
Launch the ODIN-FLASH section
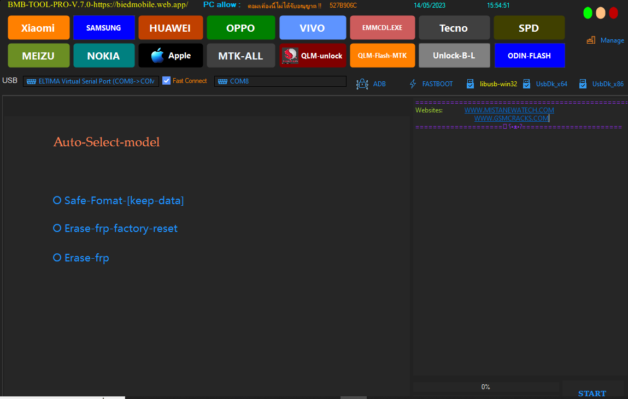pyautogui.click(x=529, y=56)
